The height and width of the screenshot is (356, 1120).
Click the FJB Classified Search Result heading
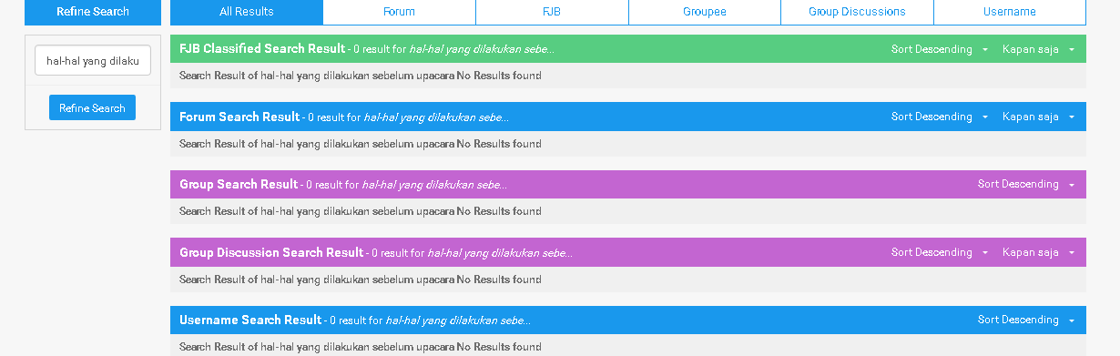tap(262, 48)
